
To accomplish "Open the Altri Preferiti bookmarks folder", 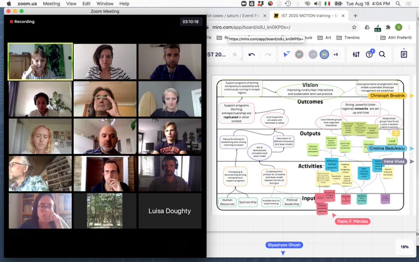I will pyautogui.click(x=396, y=38).
